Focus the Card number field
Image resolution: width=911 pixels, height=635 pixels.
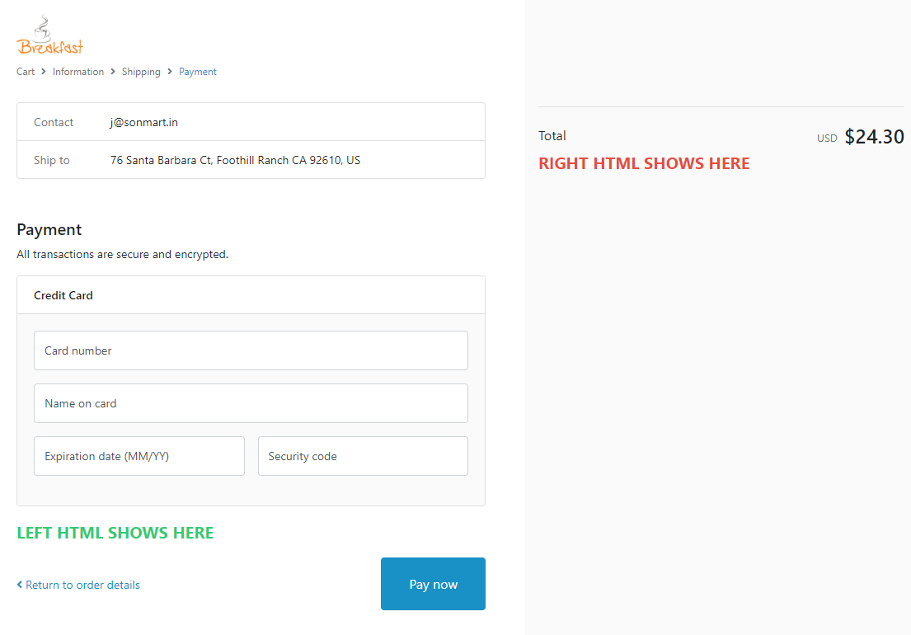[251, 350]
